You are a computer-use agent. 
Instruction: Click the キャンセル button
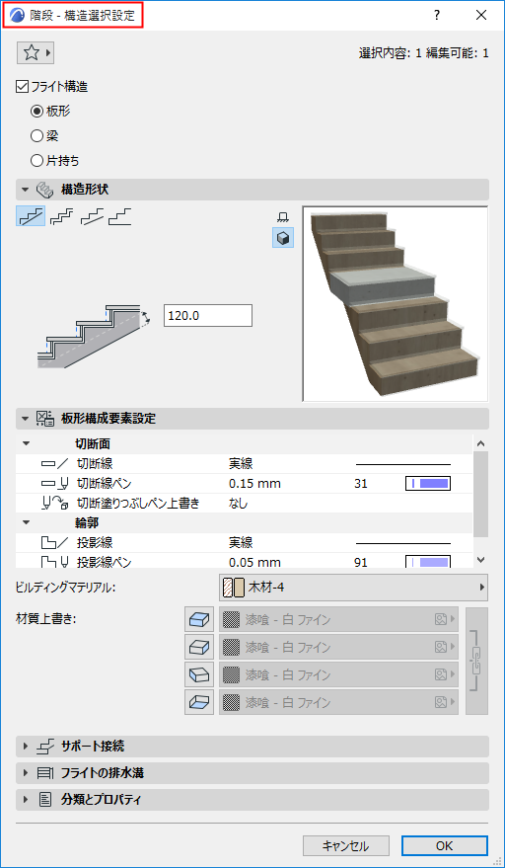(x=346, y=846)
